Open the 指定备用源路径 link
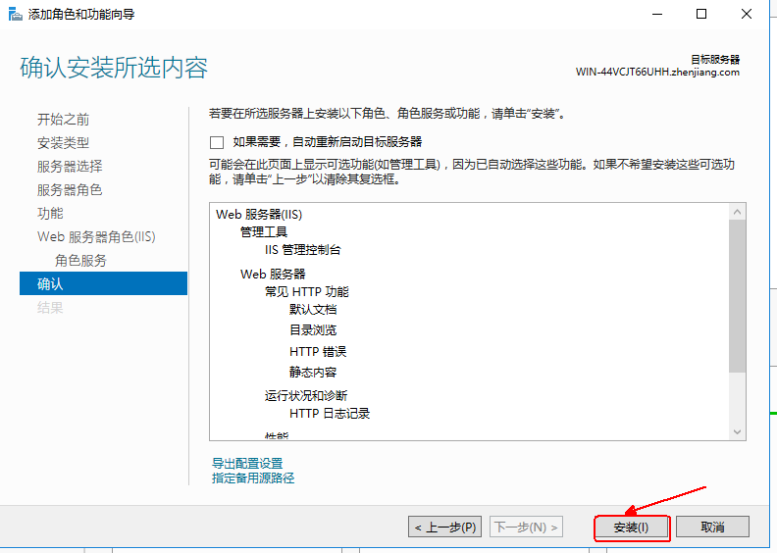The image size is (777, 553). tap(253, 478)
